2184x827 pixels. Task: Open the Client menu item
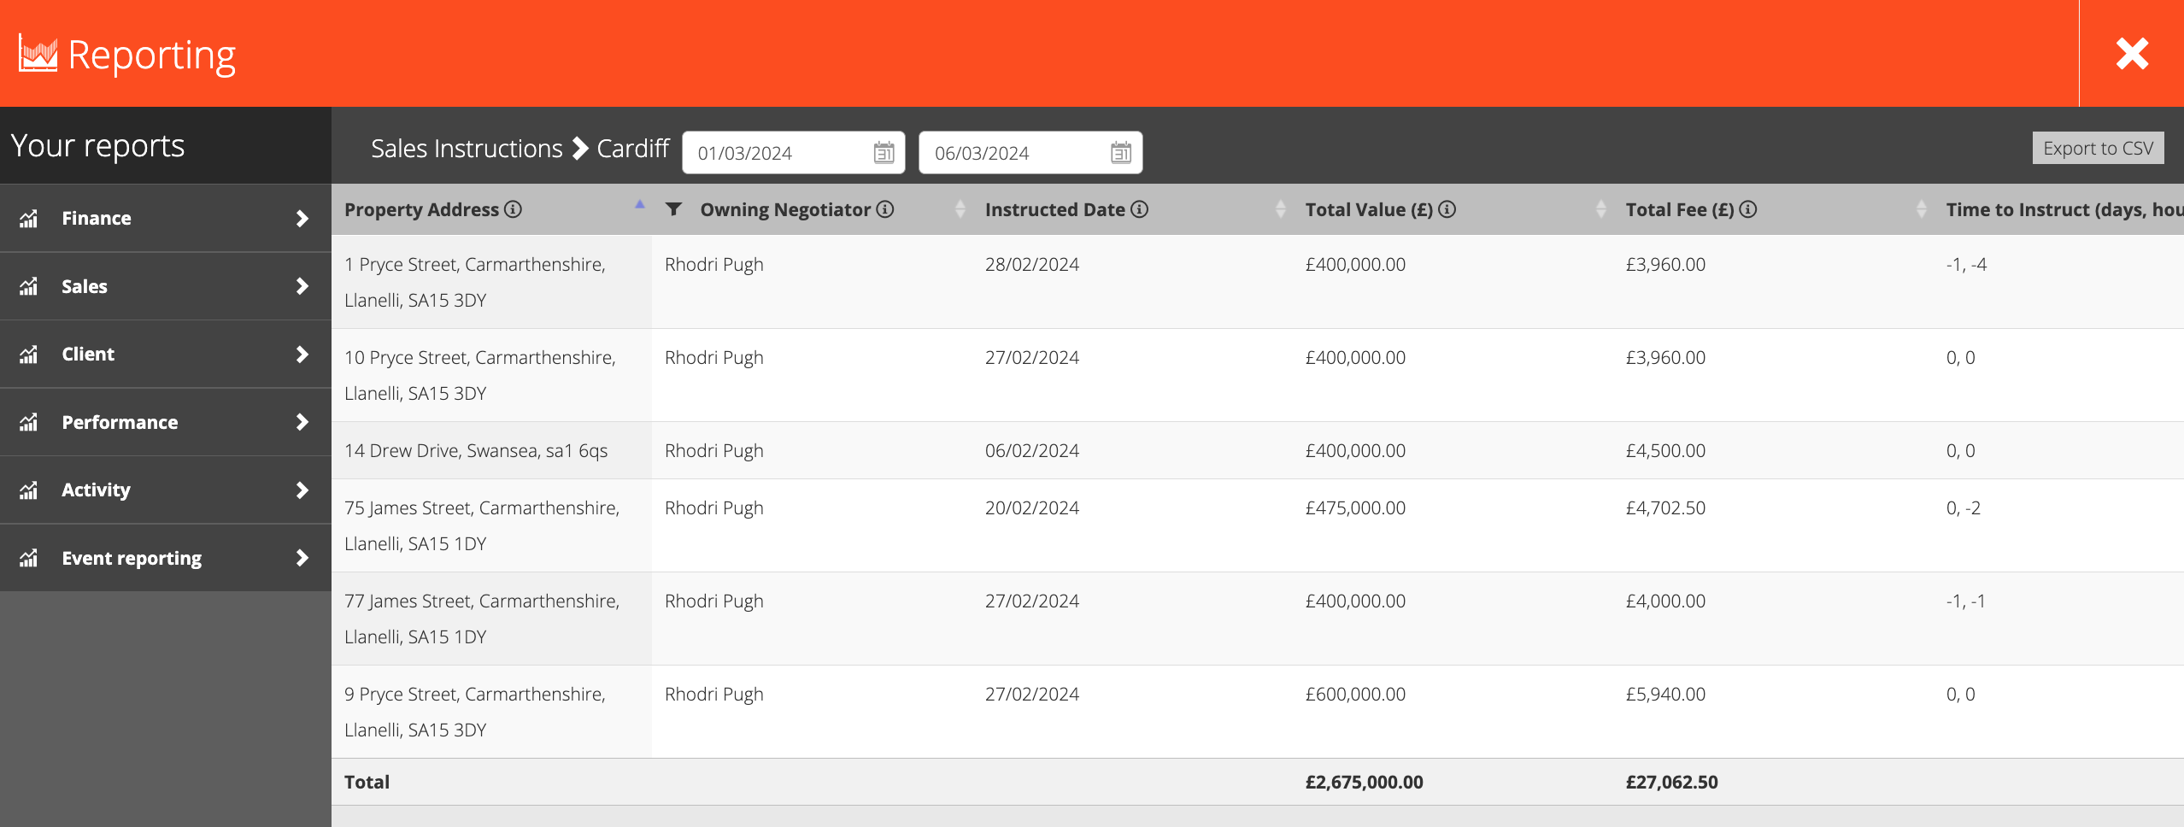point(166,354)
